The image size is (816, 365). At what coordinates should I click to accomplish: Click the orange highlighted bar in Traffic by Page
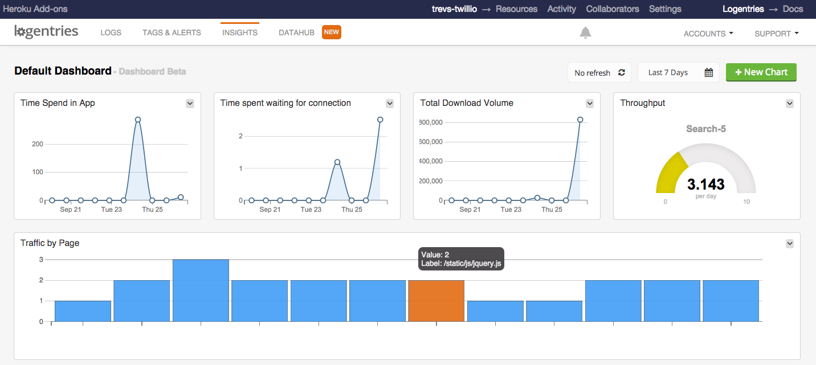click(436, 301)
